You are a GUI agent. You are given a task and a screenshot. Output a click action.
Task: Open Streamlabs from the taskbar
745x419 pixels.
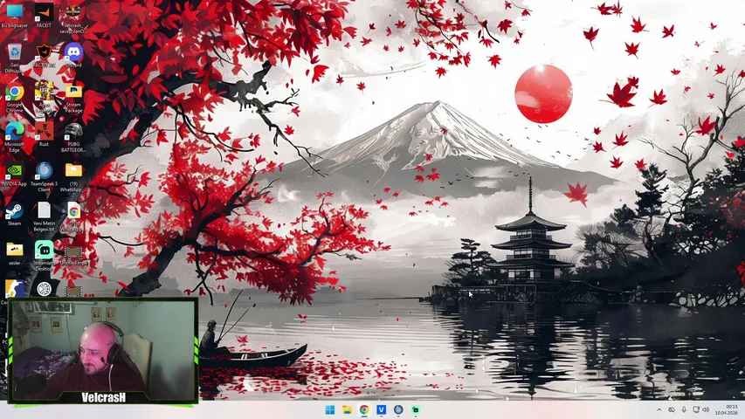pos(415,409)
